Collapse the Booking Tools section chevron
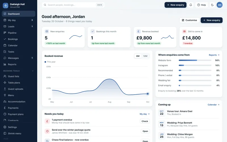This screenshot has width=227, height=142. [33, 71]
